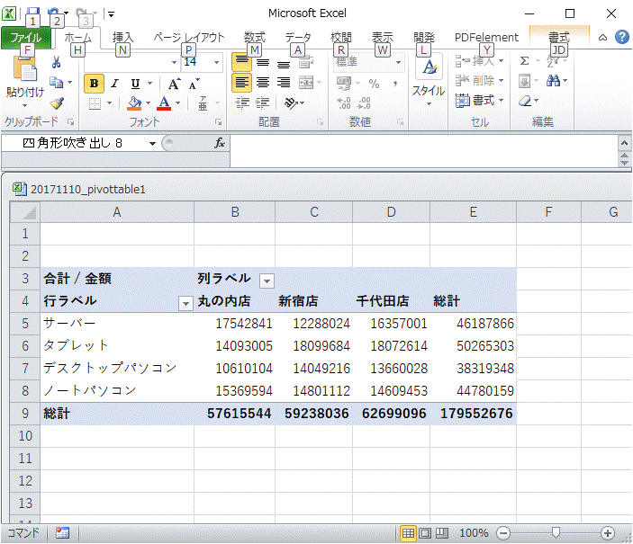Open the 挿入 ribbon tab
Viewport: 633px width, 544px height.
point(122,38)
